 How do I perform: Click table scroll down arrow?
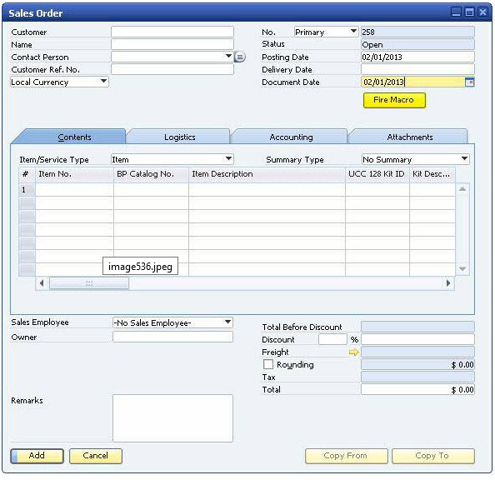point(462,269)
